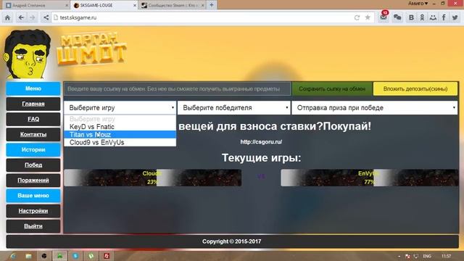The height and width of the screenshot is (261, 464).
Task: Open the green Amigo browser taskbar icon
Action: (x=59, y=256)
